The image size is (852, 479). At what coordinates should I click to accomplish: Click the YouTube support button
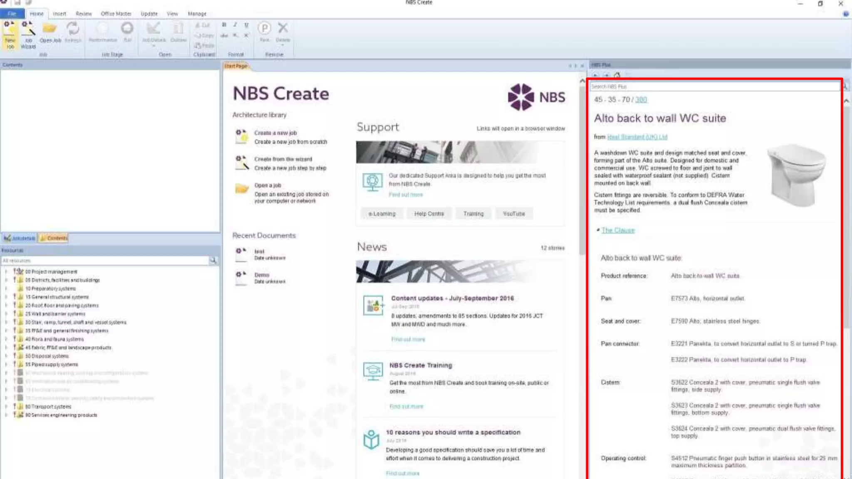click(514, 214)
